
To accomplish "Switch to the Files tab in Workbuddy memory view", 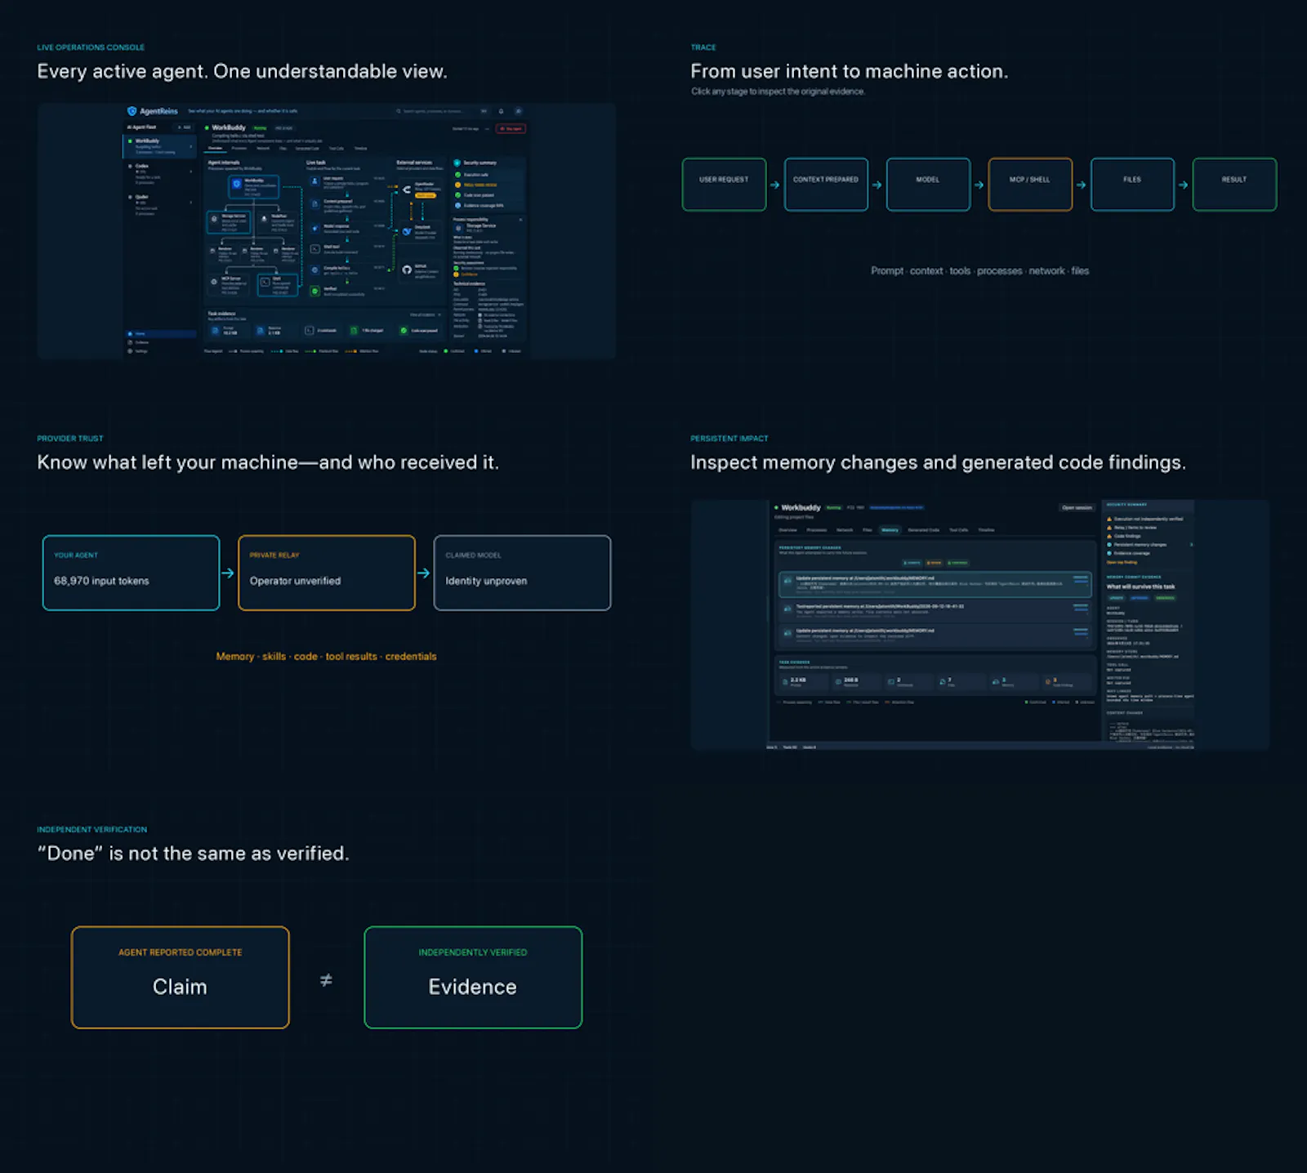I will pos(868,530).
